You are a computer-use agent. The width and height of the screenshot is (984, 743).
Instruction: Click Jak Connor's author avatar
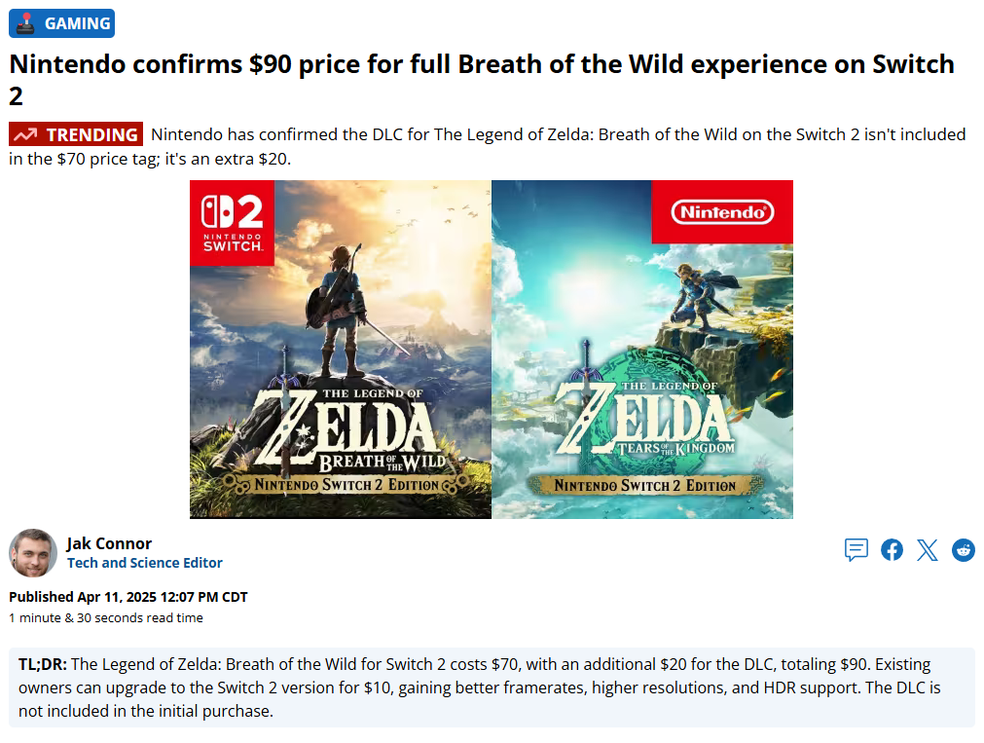tap(33, 553)
